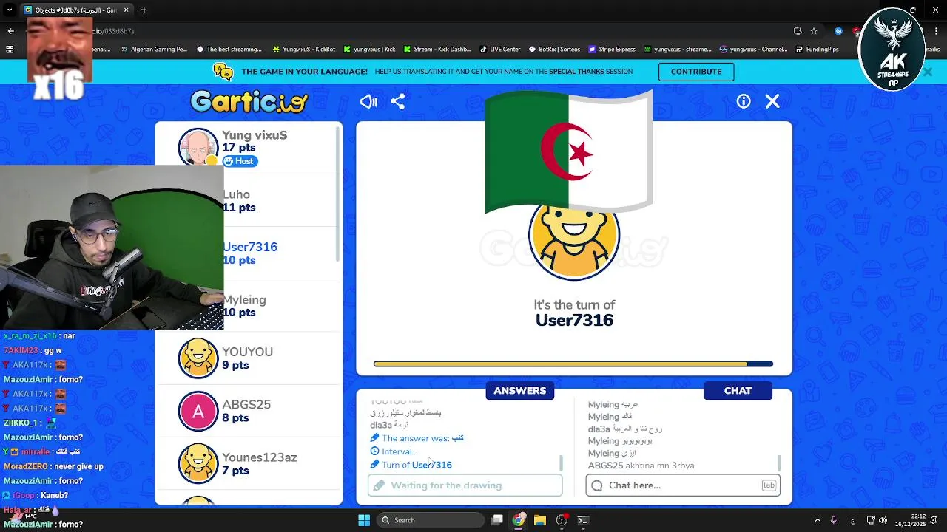Open the SPECIAL THANKS link
The width and height of the screenshot is (947, 532).
point(576,72)
